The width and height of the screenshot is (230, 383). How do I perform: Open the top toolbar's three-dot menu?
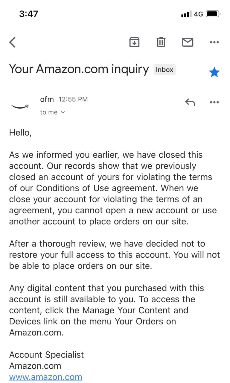tap(214, 42)
